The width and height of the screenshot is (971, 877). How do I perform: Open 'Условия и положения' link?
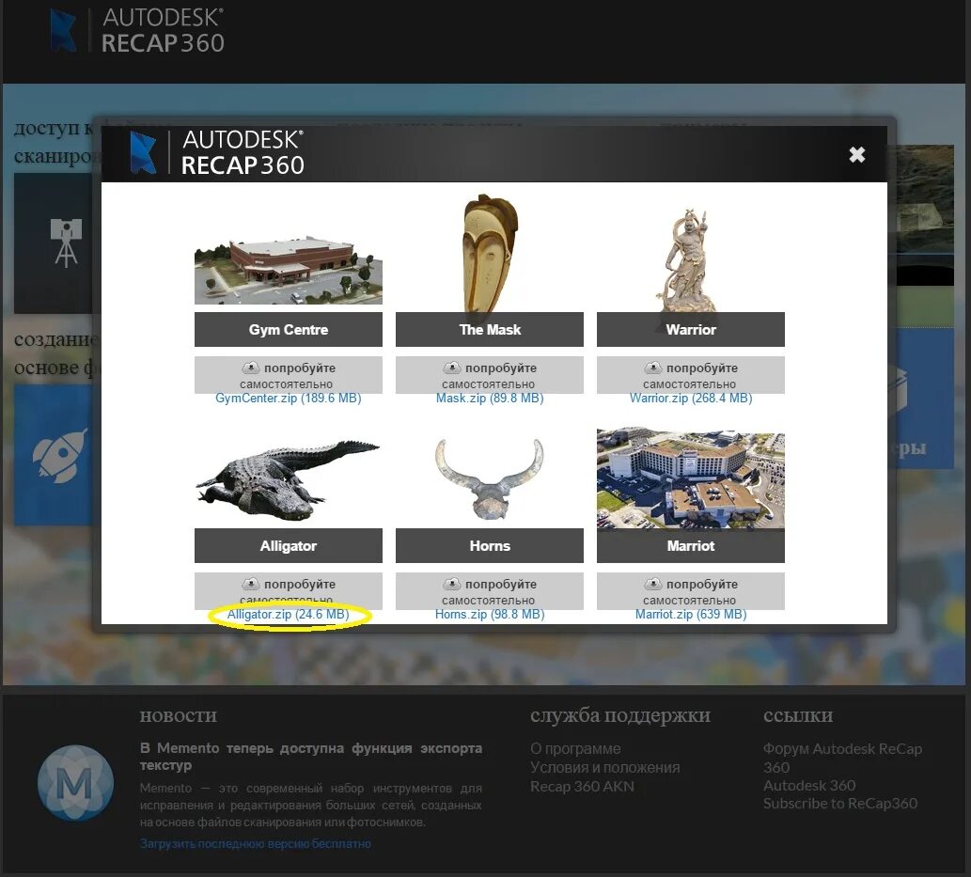point(605,767)
